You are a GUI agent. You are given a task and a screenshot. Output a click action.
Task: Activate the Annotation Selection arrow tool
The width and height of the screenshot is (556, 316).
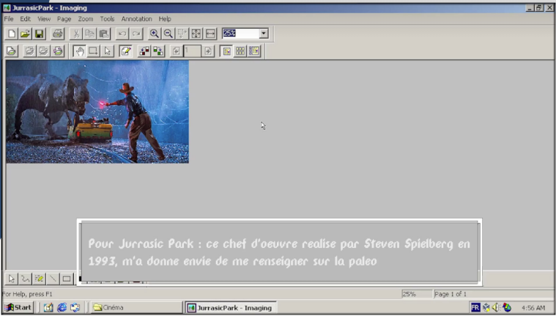pos(107,51)
